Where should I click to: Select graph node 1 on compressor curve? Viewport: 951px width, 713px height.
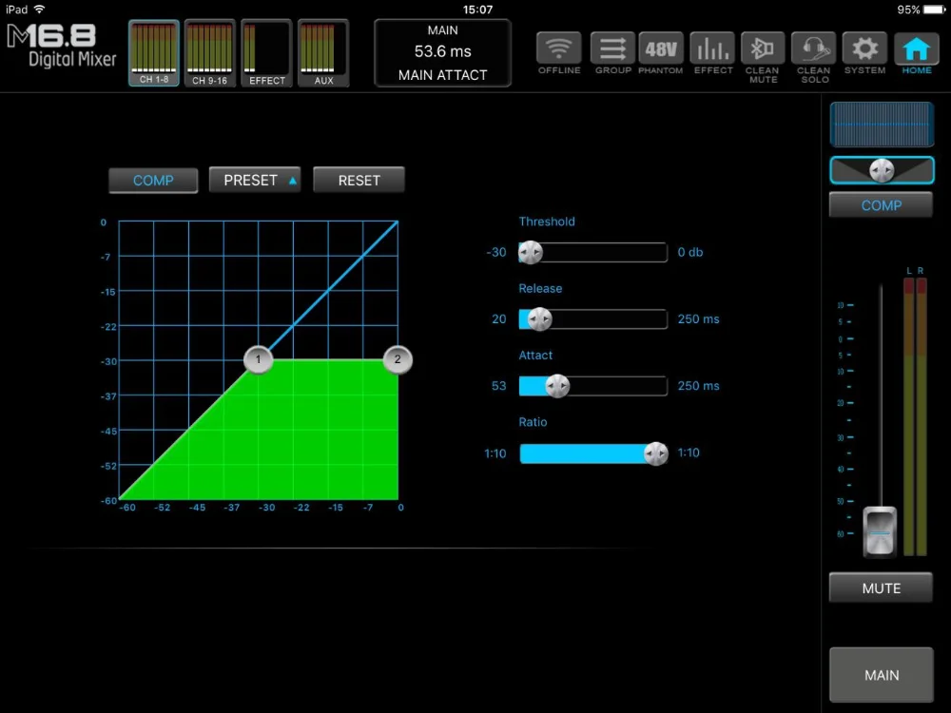259,359
